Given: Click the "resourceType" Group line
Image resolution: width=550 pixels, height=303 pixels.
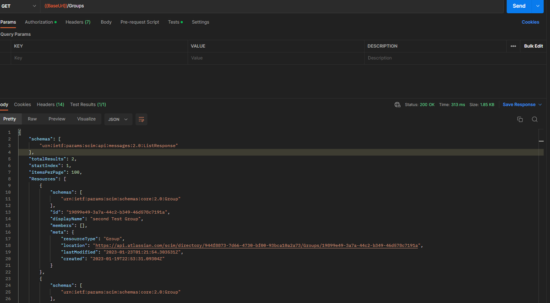Looking at the screenshot, I should (x=92, y=239).
